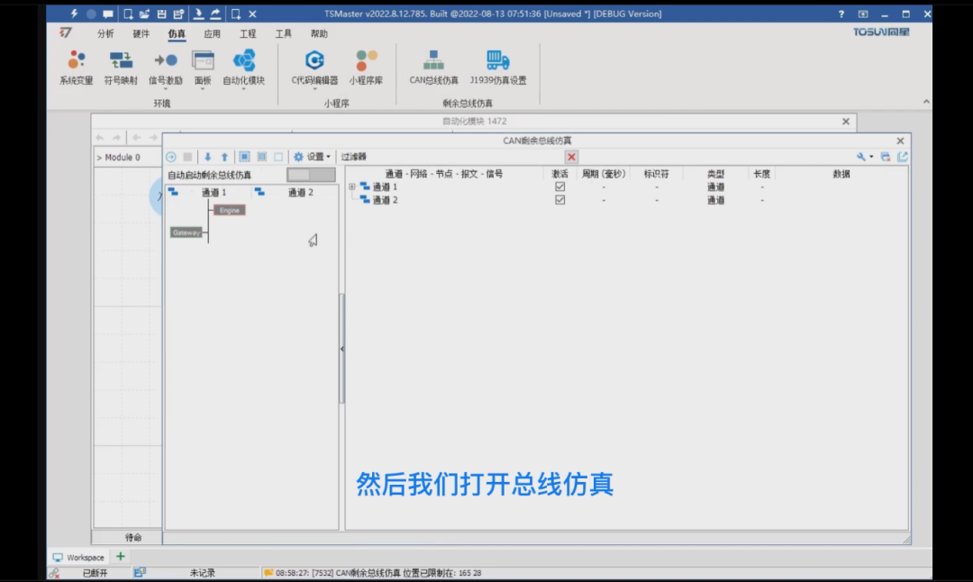Expand 通道 1 tree node
The image size is (973, 582).
(x=352, y=186)
